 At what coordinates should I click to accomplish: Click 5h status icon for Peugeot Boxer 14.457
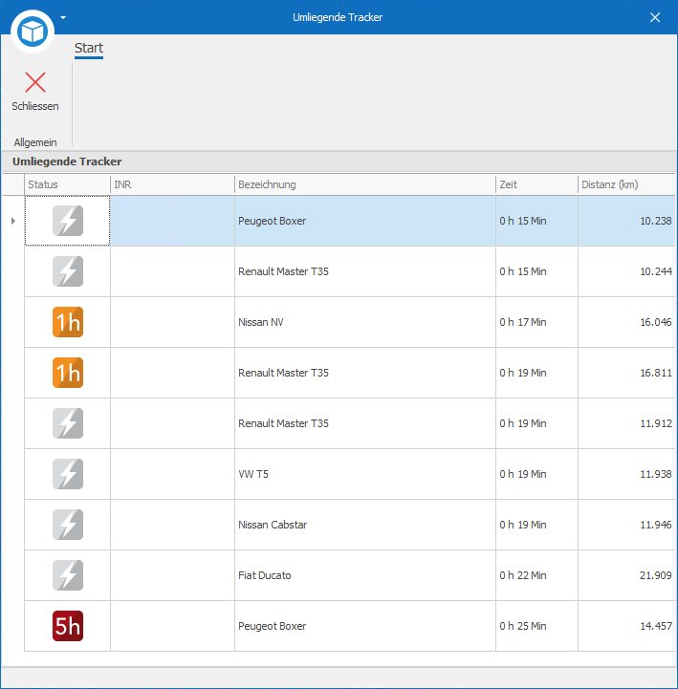point(68,626)
